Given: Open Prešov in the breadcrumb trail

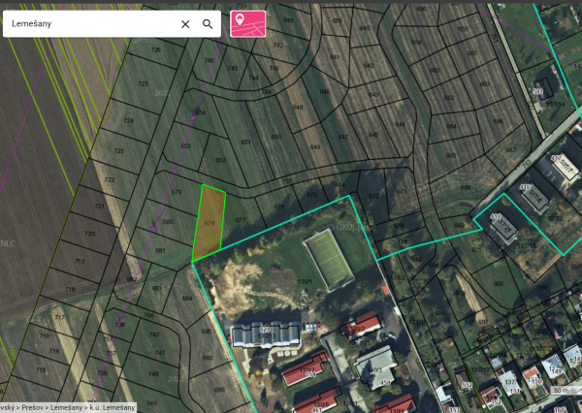Looking at the screenshot, I should [x=32, y=407].
